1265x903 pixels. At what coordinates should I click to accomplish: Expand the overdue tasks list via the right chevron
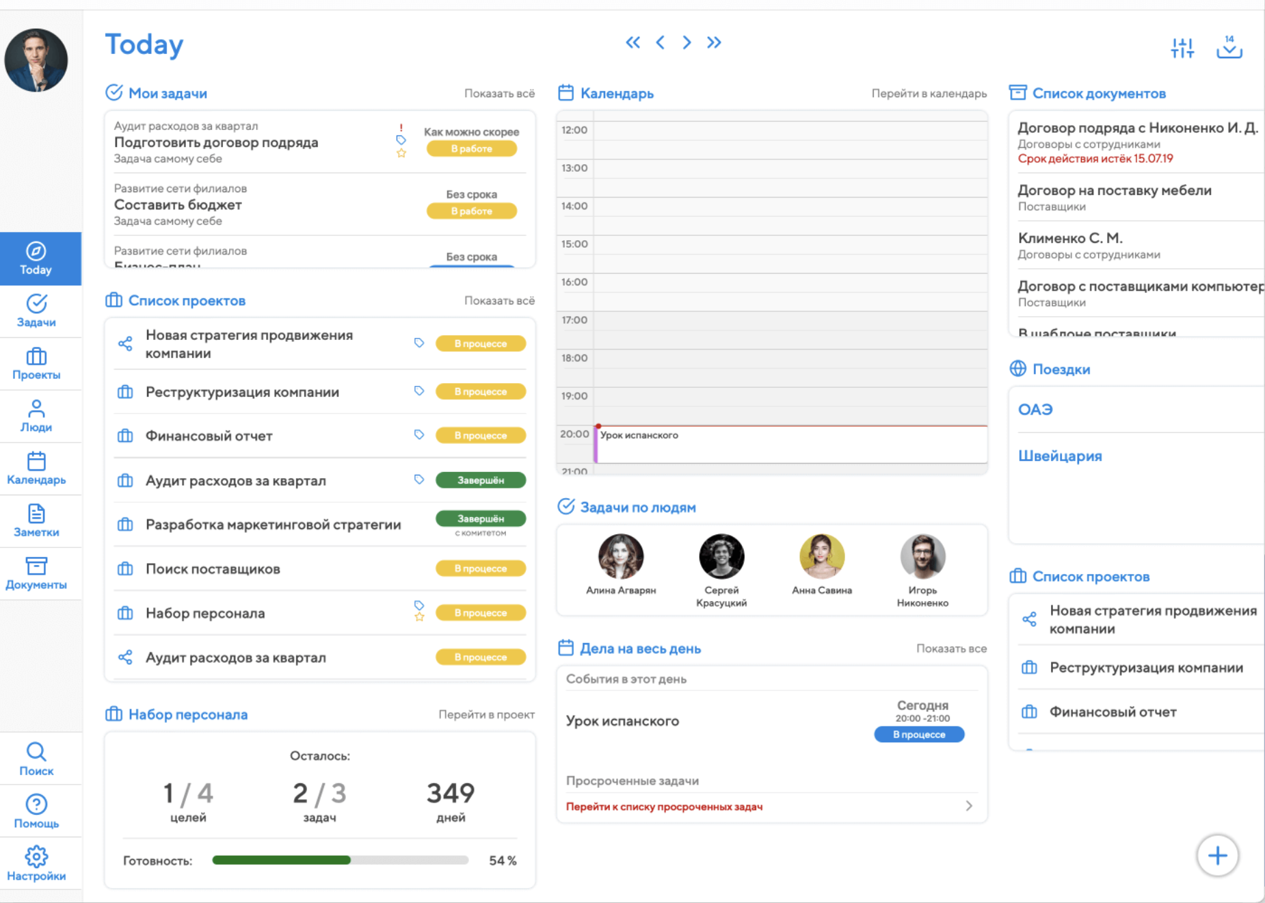click(970, 806)
